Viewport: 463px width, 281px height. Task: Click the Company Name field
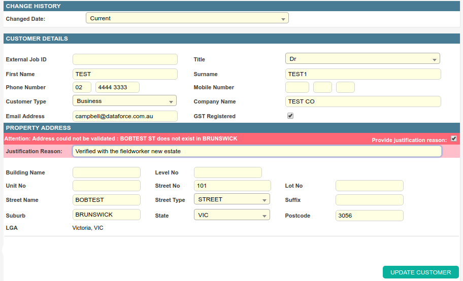click(363, 101)
